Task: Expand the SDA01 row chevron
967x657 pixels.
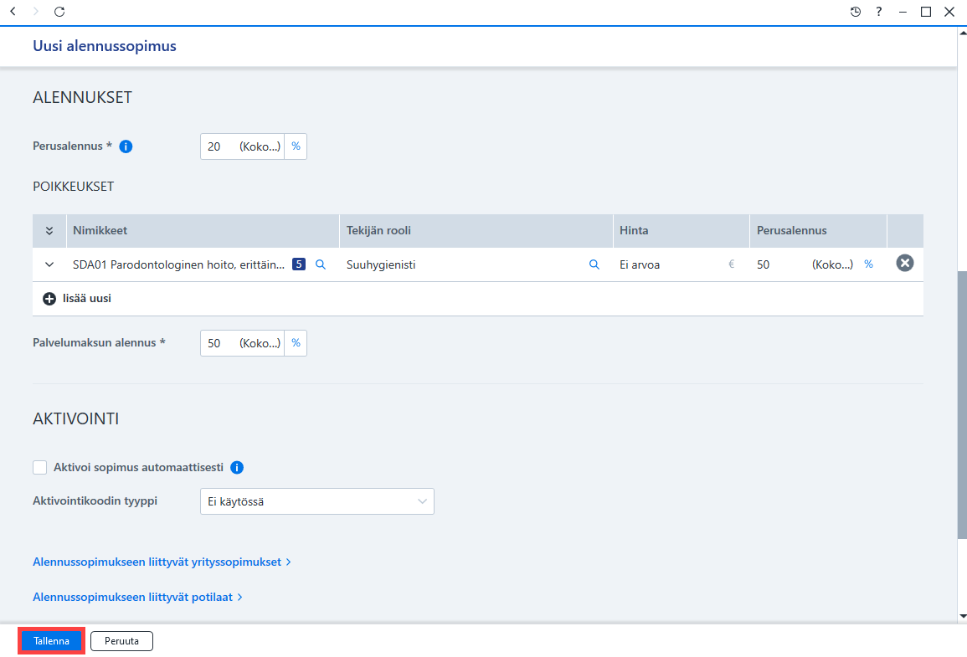Action: coord(49,264)
